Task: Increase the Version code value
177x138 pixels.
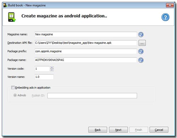Action: [x=52, y=68]
